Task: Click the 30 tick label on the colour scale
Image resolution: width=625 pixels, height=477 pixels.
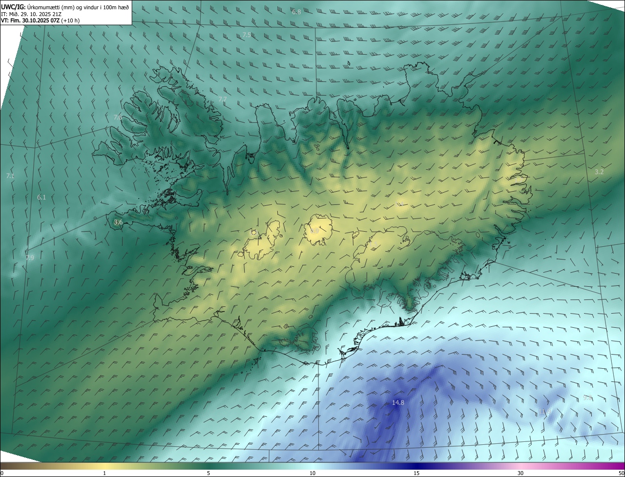Action: coord(521,473)
